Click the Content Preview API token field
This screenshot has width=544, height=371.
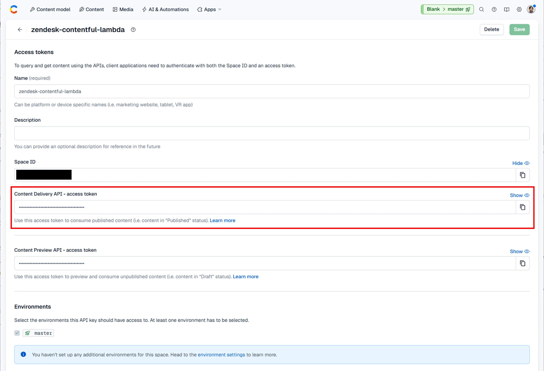coord(265,263)
